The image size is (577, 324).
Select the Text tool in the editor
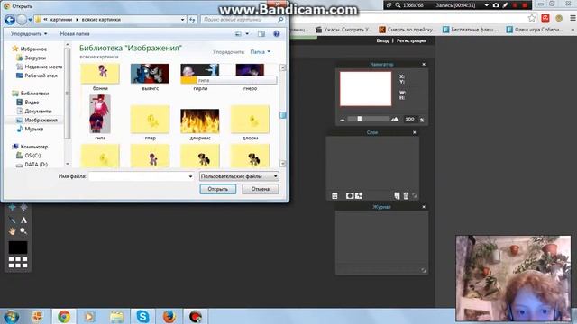tap(23, 220)
